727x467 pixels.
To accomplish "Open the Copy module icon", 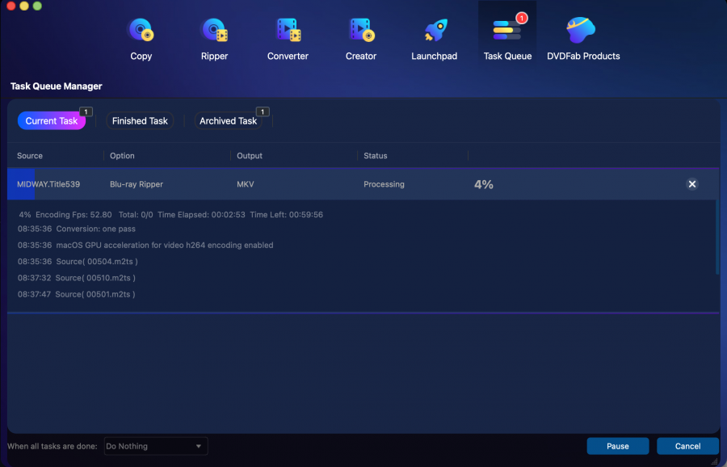I will point(141,32).
